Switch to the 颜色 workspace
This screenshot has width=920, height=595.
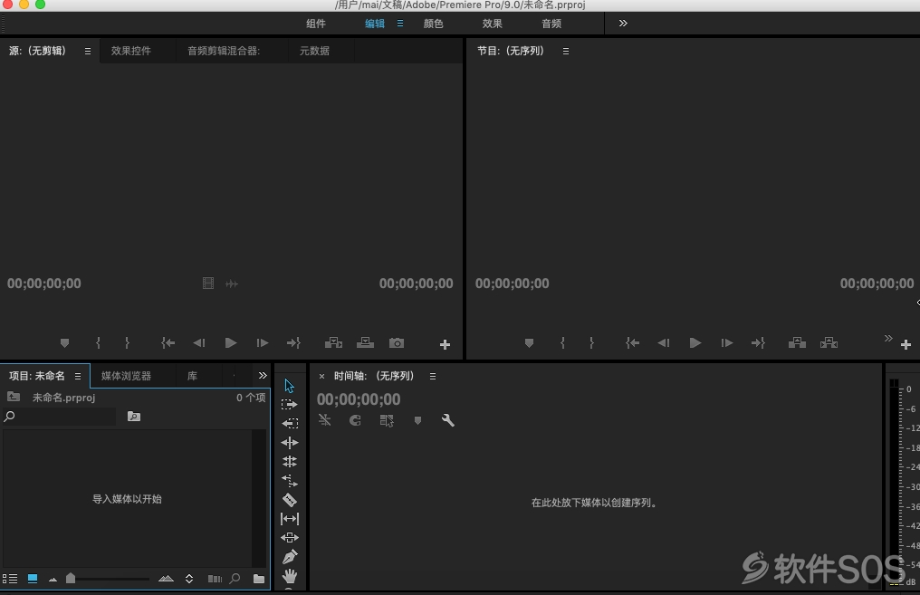coord(433,24)
